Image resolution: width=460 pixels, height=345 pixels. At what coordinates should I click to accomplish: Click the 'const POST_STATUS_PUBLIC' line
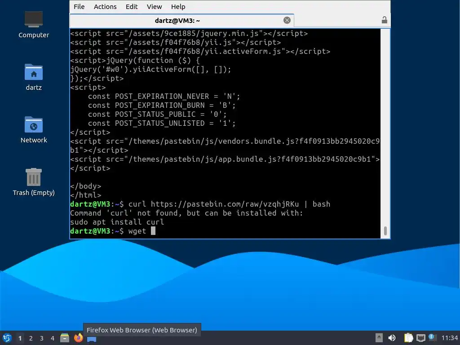pos(157,114)
